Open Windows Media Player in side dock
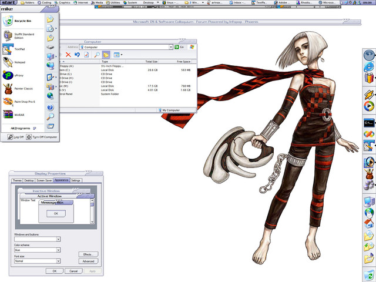Image resolution: width=376 pixels, height=282 pixels. pyautogui.click(x=369, y=106)
